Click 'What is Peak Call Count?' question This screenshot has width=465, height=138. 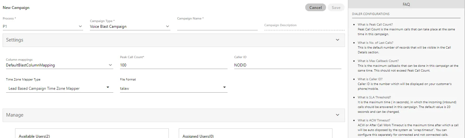tap(375, 25)
